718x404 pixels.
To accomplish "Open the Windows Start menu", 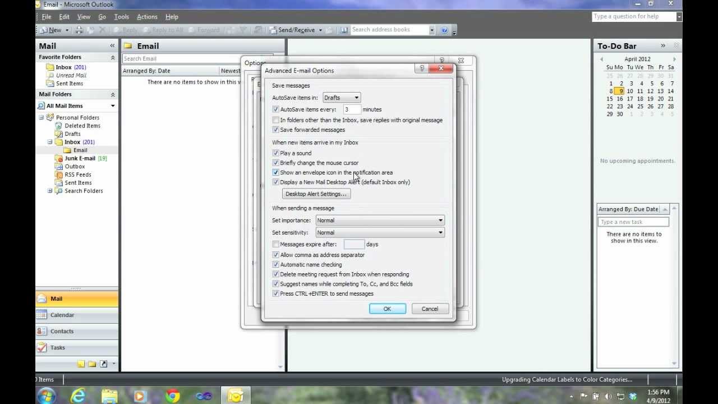I will (47, 396).
